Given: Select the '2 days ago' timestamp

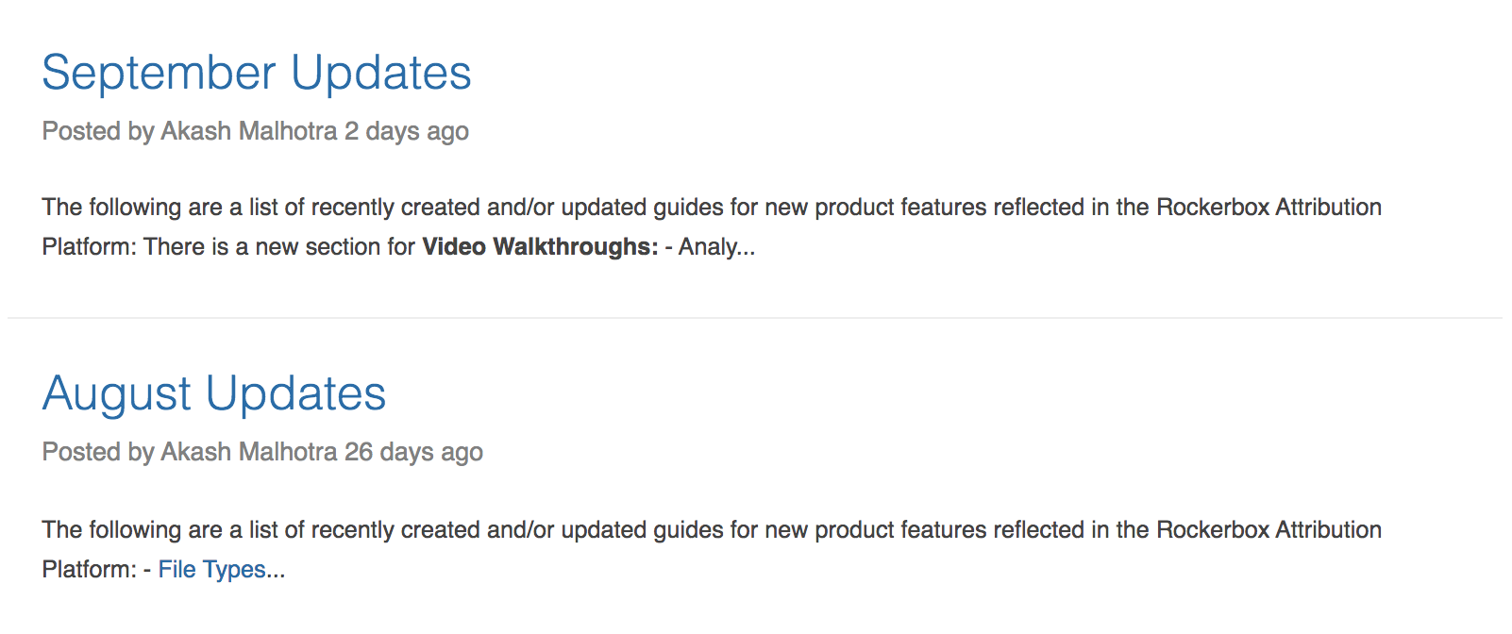Looking at the screenshot, I should point(407,131).
